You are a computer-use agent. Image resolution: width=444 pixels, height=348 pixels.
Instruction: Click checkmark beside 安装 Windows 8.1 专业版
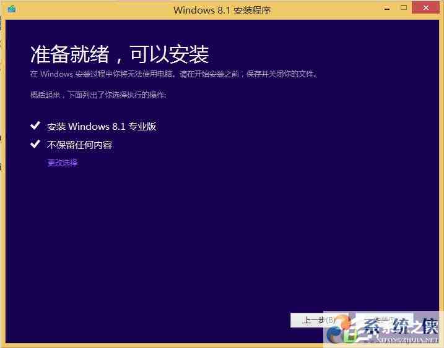pos(35,125)
